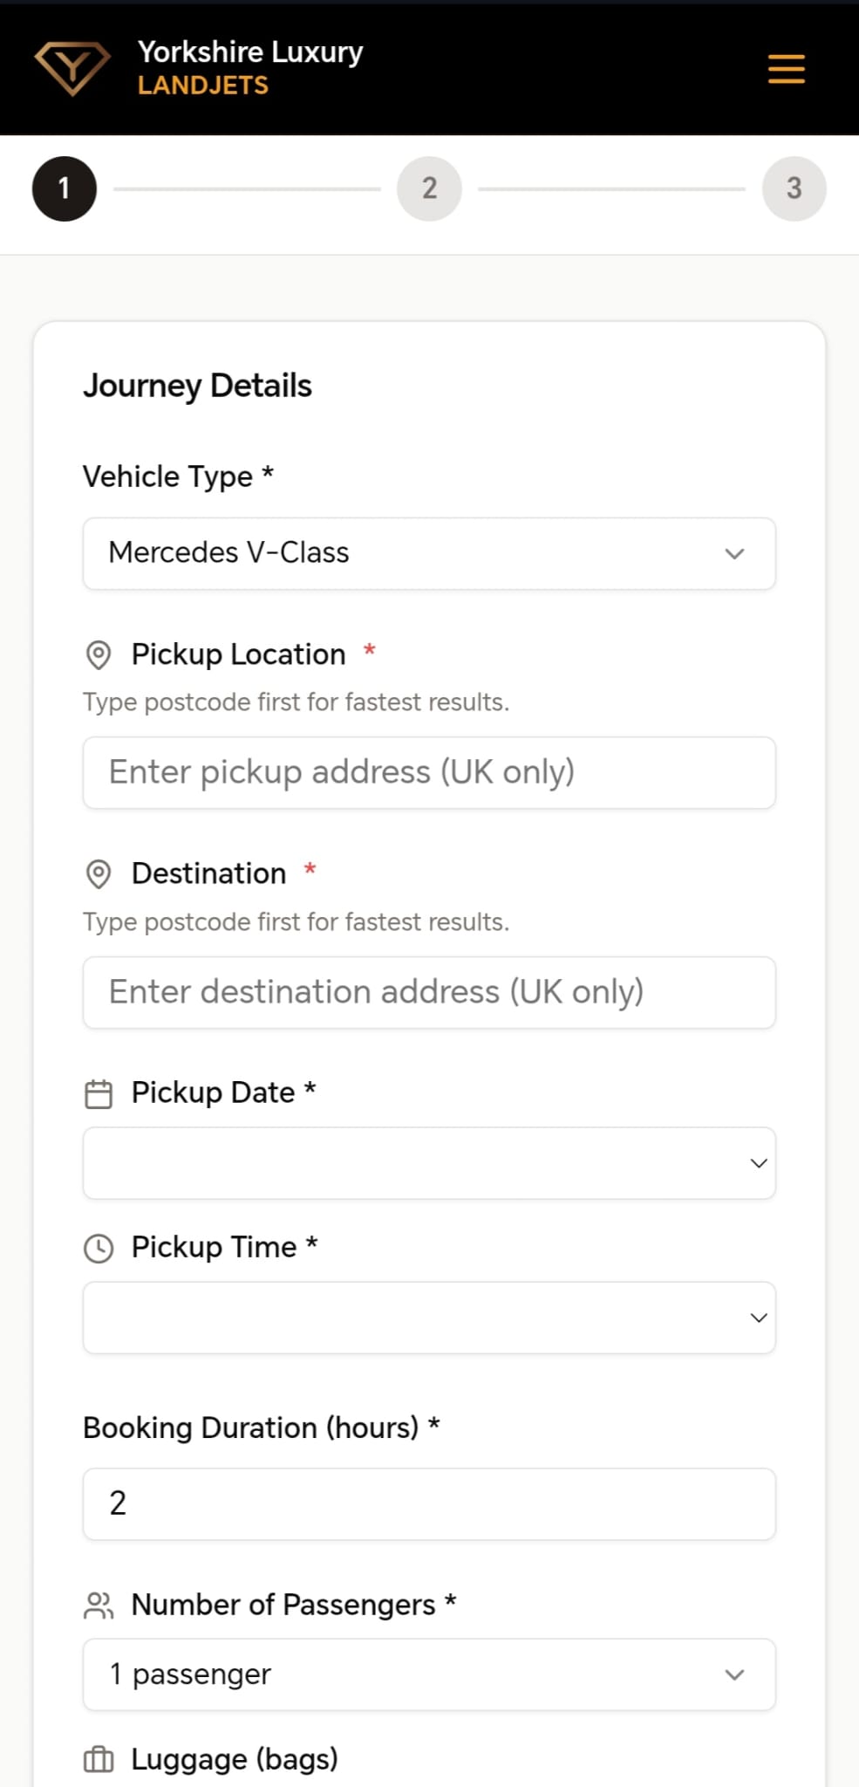Jump to step 2 indicator
Image resolution: width=859 pixels, height=1787 pixels.
click(x=429, y=188)
